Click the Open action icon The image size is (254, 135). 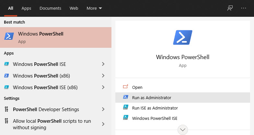click(x=126, y=87)
